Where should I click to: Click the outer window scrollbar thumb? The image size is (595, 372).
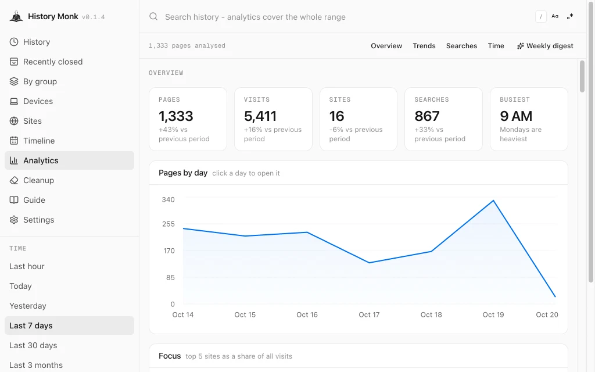click(x=591, y=141)
